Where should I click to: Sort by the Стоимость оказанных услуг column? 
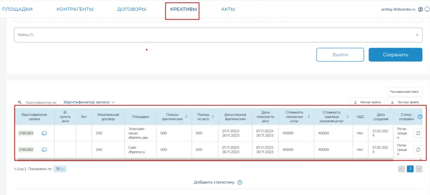pos(309,117)
